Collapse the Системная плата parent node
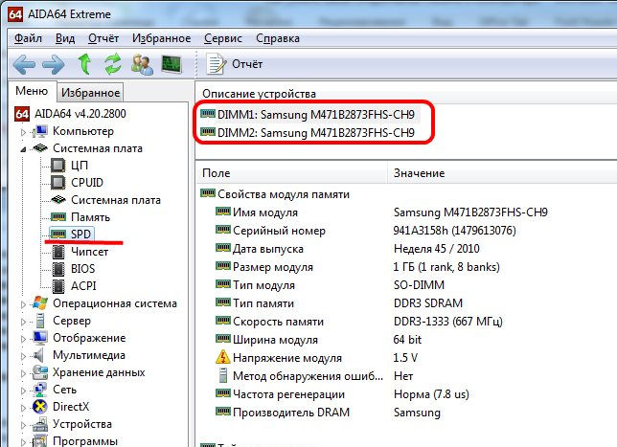Screen dimensions: 617x447 (23, 149)
